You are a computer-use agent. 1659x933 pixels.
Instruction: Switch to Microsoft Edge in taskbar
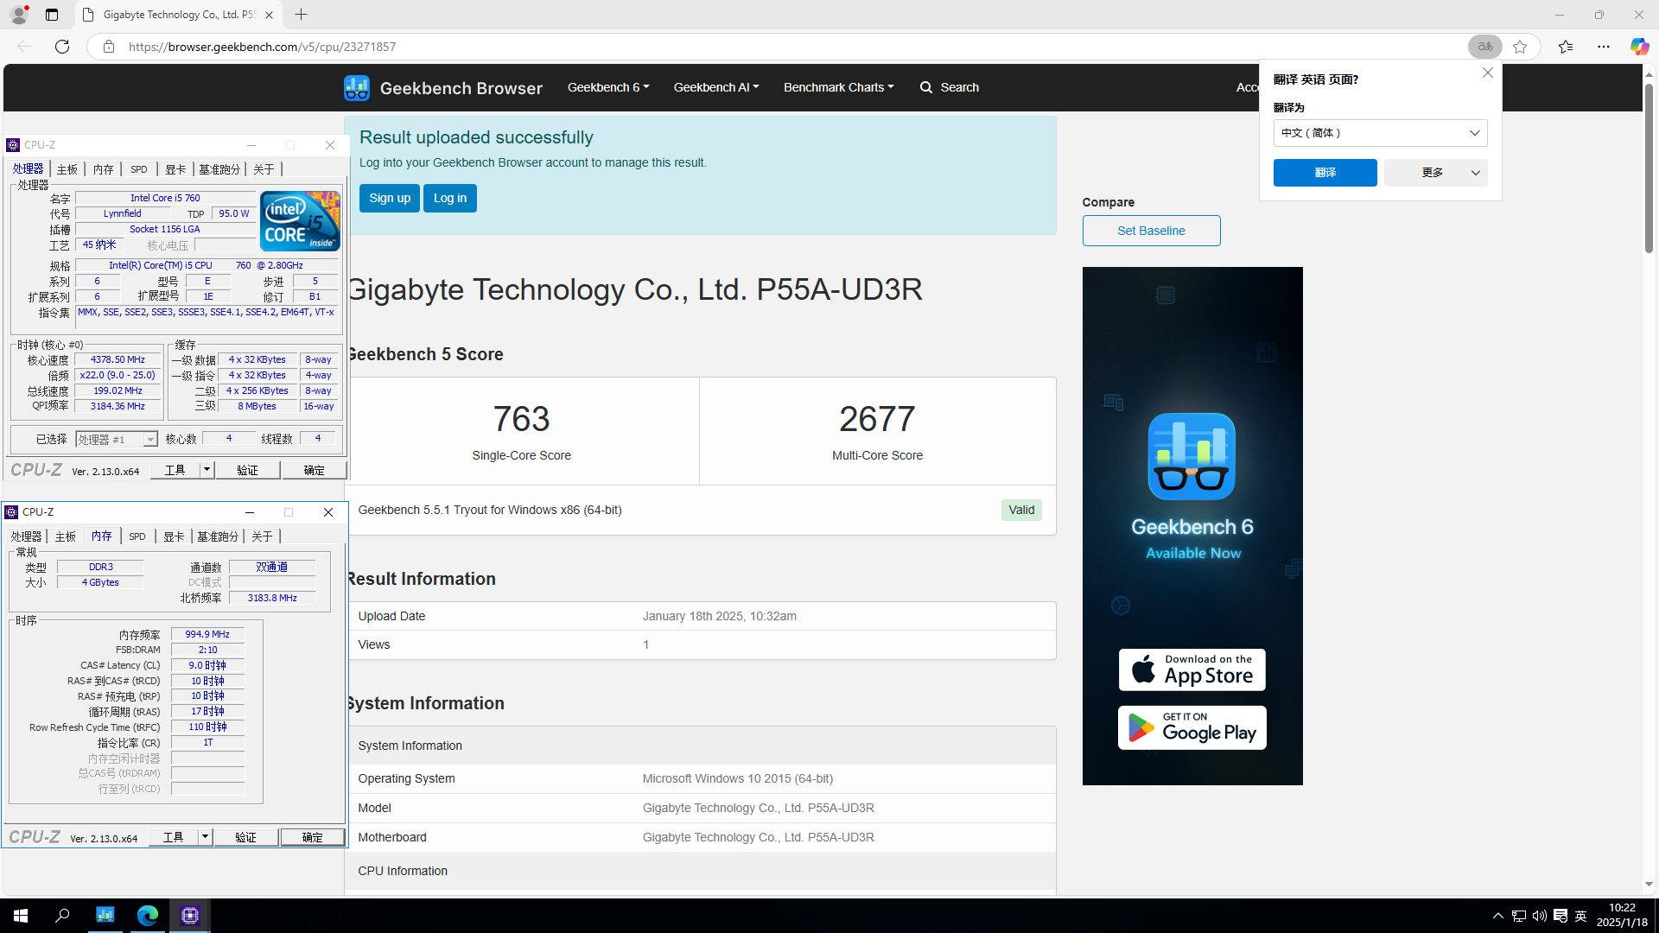pos(148,916)
